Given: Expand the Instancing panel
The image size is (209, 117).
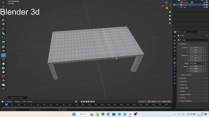Looking at the screenshot, I should pos(183,85).
